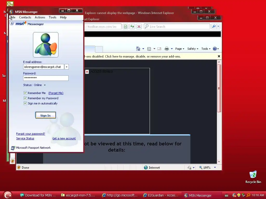Click the 10:16 AM clock
Screen dimensions: 266x199
click(258, 195)
